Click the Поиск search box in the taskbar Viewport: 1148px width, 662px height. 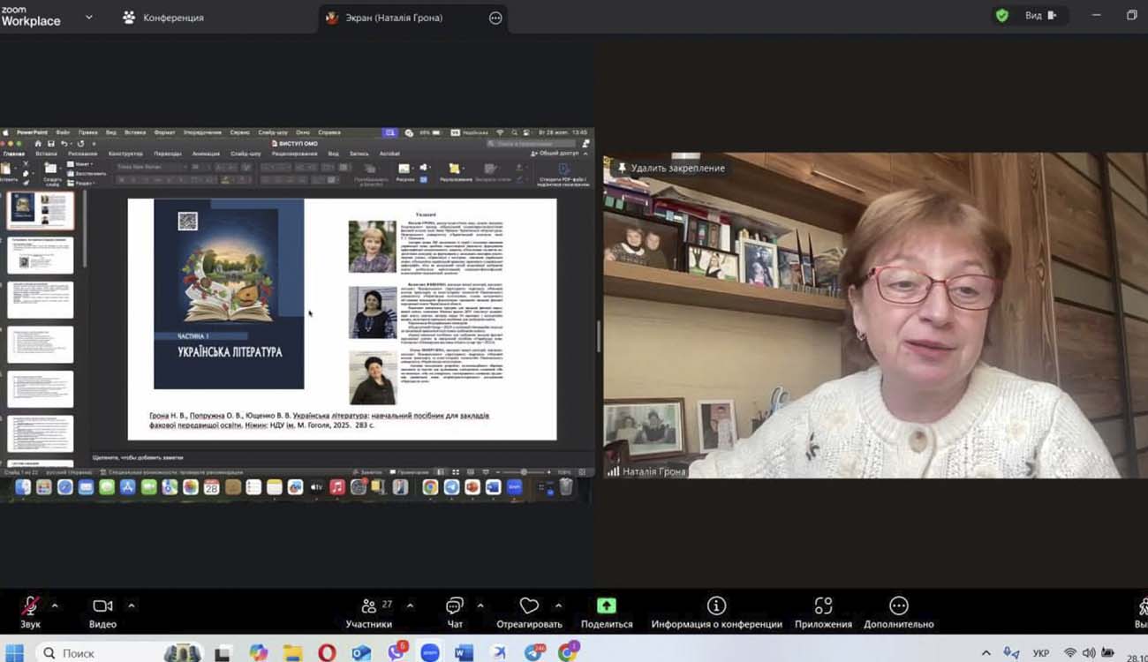point(79,653)
